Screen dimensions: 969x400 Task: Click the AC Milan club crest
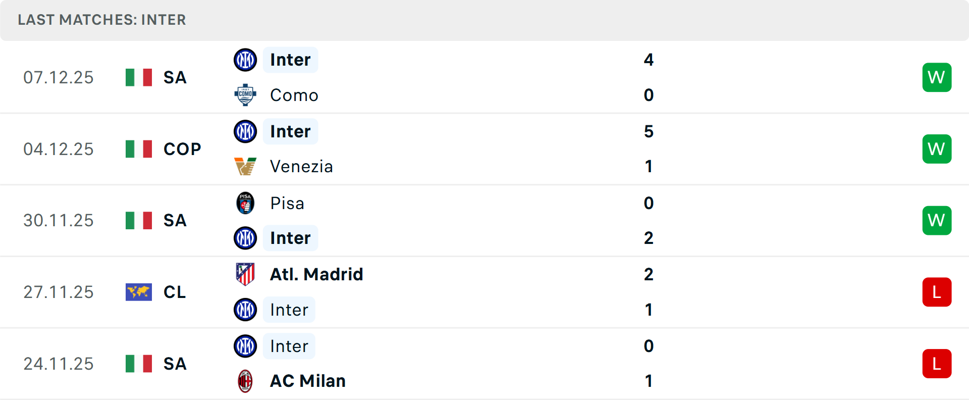pos(245,381)
